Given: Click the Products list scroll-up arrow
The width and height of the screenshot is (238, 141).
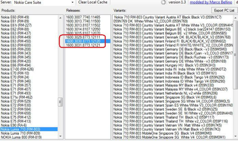Looking at the screenshot, I should (60, 18).
